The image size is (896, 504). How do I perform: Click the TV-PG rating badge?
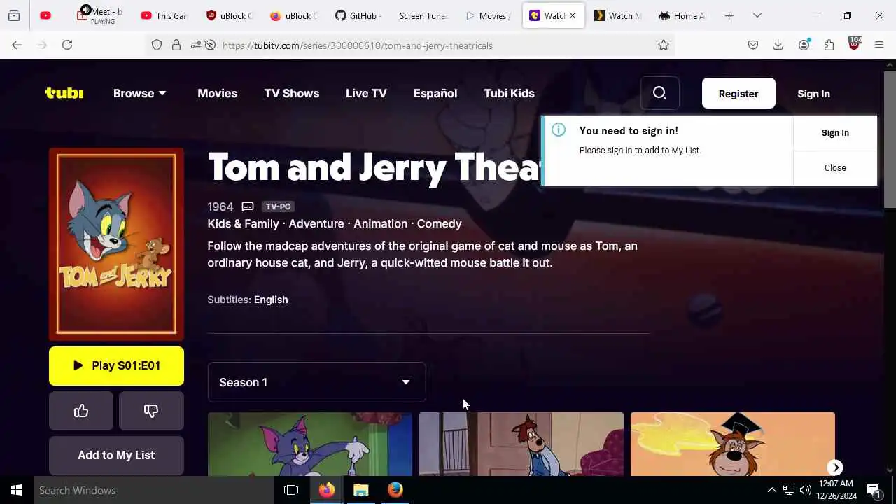tap(278, 206)
